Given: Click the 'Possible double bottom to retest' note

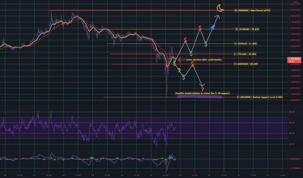Looking at the screenshot, I should (202, 93).
